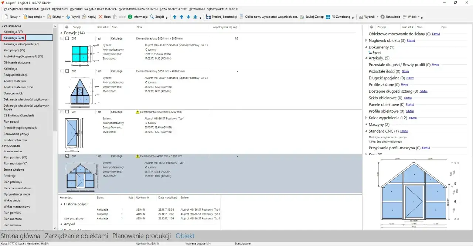Click the PE-Zuweisung grid icon
473x246 pixels.
coord(328,17)
